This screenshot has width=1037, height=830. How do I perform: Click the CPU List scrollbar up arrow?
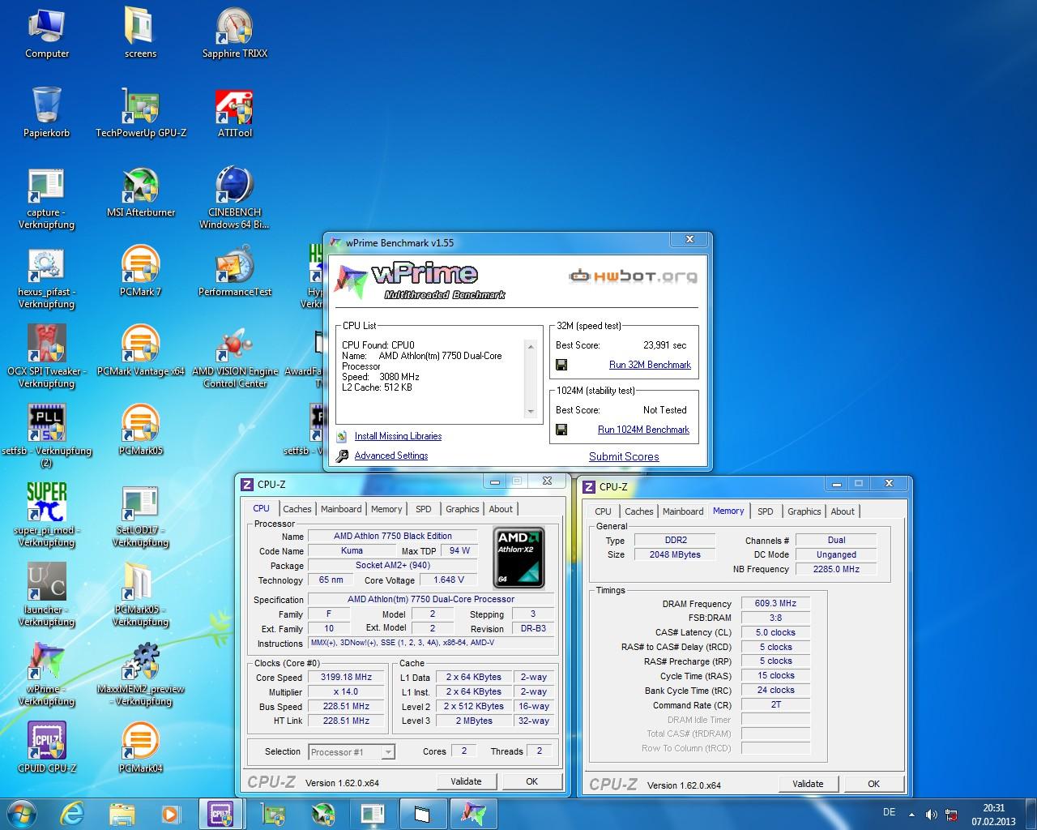pos(531,347)
